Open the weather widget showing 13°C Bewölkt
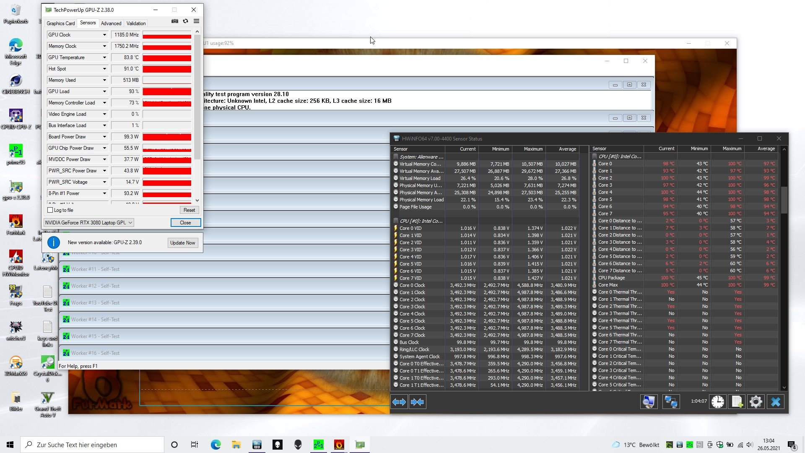The height and width of the screenshot is (453, 805). (x=636, y=445)
